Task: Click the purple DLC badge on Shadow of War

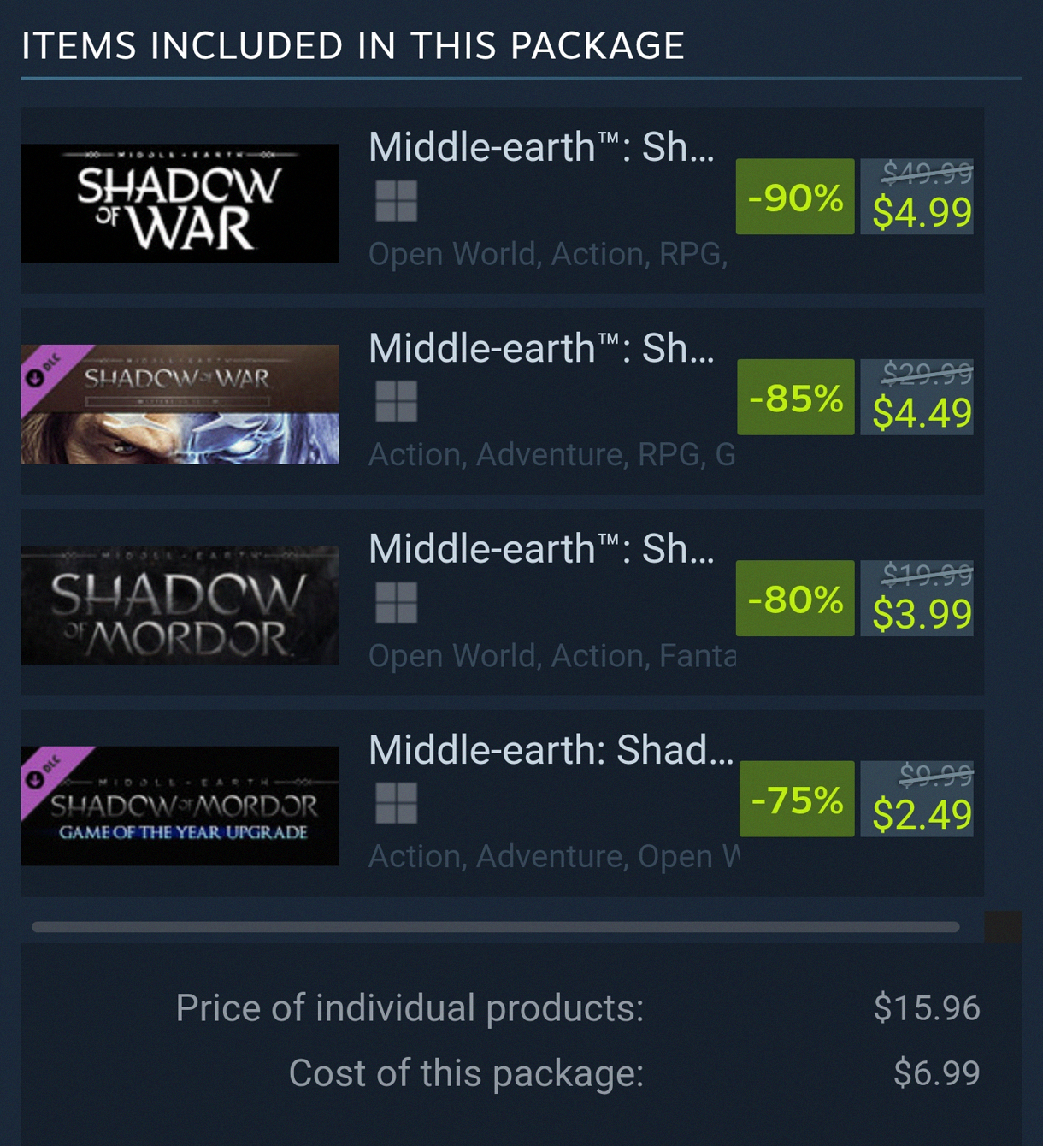Action: tap(48, 371)
